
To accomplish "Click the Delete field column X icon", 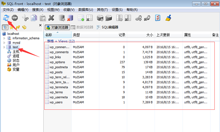I will pyautogui.click(x=128, y=18).
